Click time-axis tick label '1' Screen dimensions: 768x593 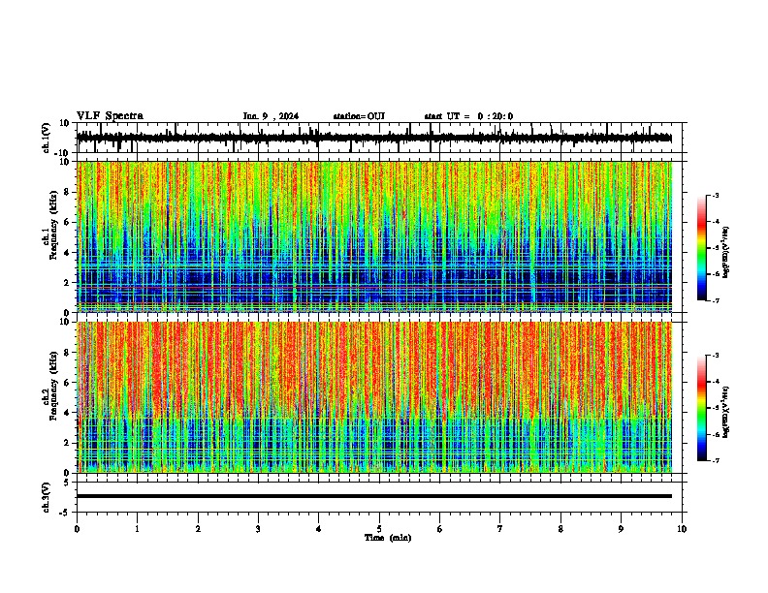[137, 529]
